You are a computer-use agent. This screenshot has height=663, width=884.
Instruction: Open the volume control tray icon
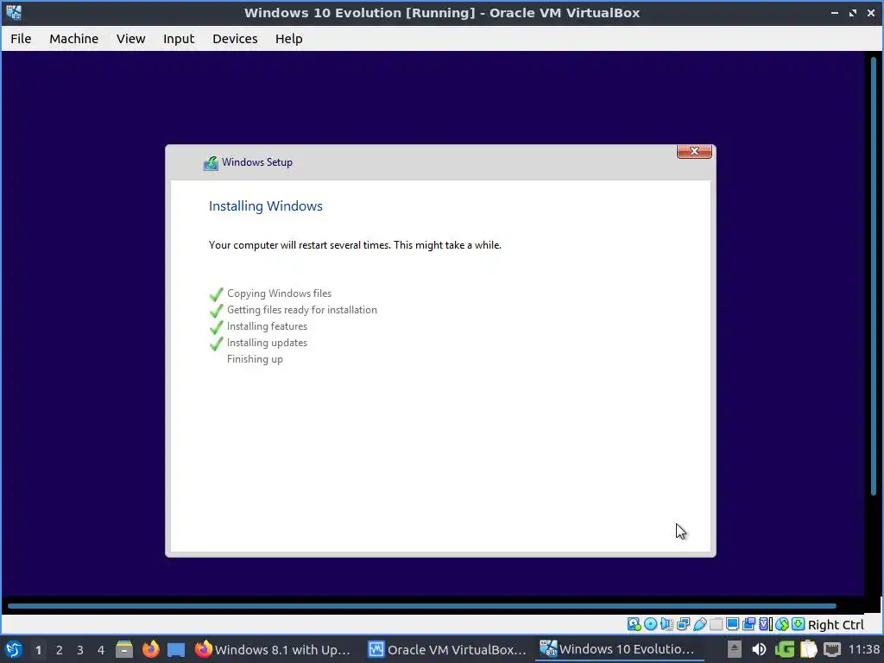point(759,649)
